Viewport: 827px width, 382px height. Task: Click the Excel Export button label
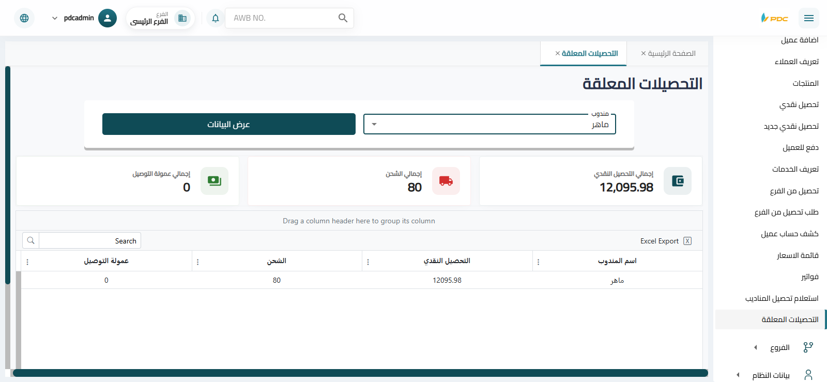point(660,241)
